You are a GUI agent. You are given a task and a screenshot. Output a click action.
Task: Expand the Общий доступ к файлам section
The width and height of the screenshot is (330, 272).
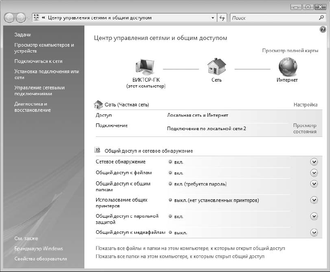tap(314, 173)
